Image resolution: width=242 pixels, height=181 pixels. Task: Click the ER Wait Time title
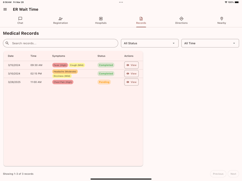coord(26,9)
